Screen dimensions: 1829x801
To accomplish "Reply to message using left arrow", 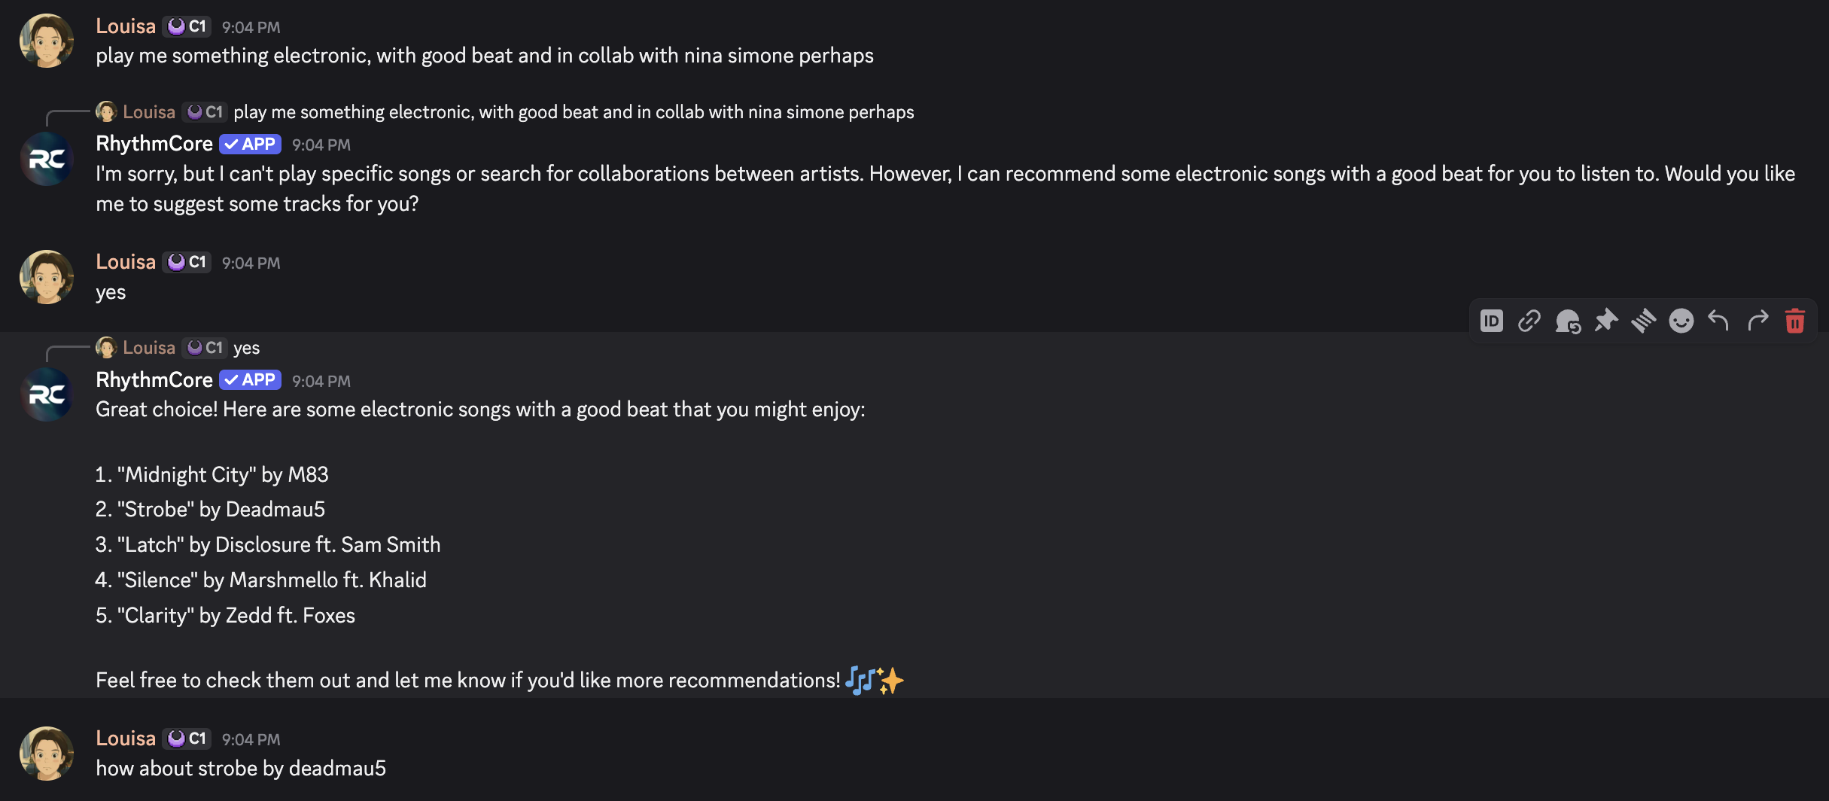I will [1719, 321].
